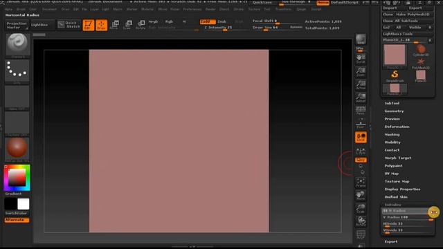Click the Actual size icon
The height and width of the screenshot is (249, 443).
click(x=361, y=85)
